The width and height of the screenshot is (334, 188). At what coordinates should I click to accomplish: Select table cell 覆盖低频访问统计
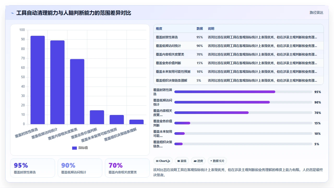pyautogui.click(x=168, y=46)
